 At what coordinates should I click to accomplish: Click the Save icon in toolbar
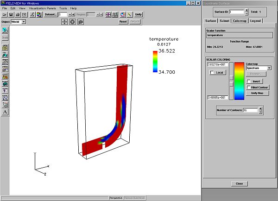click(12, 15)
